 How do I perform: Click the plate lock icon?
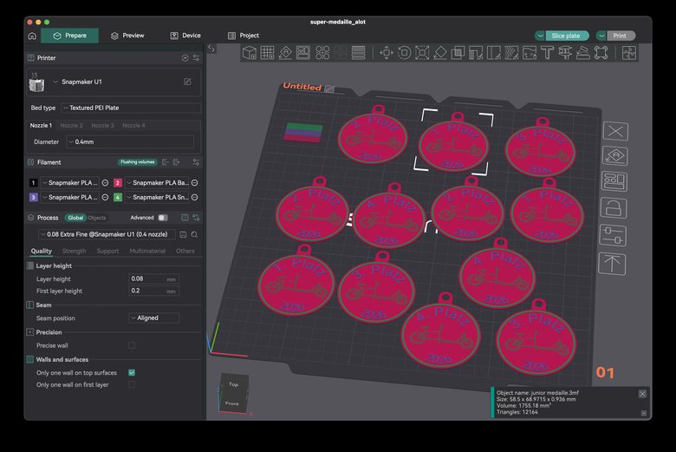[x=614, y=208]
